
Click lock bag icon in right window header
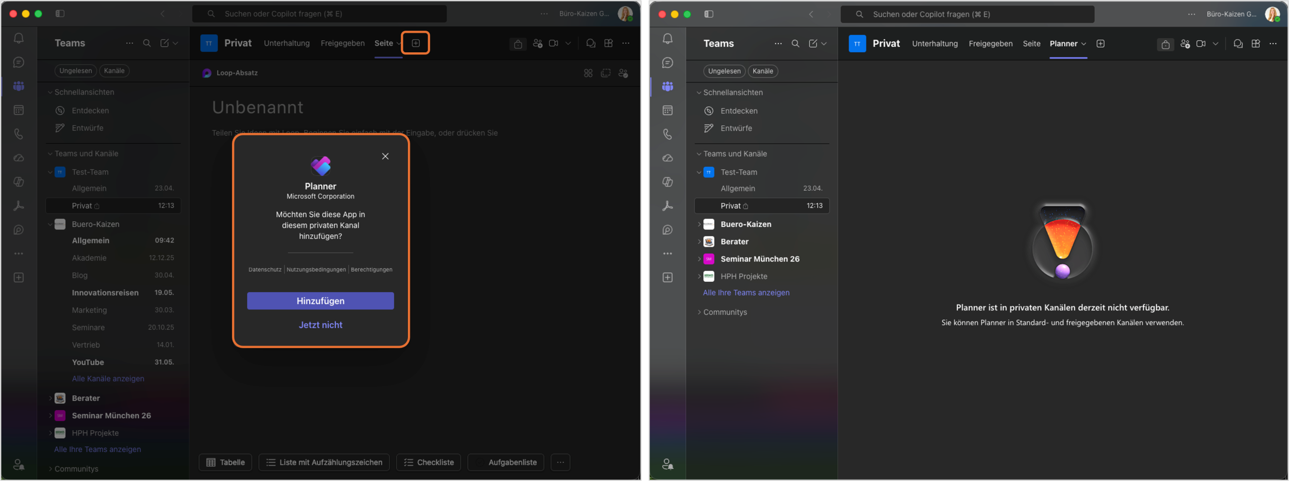1165,44
